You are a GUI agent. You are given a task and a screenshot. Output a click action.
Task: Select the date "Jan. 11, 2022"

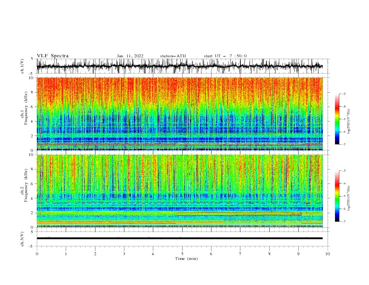point(130,56)
